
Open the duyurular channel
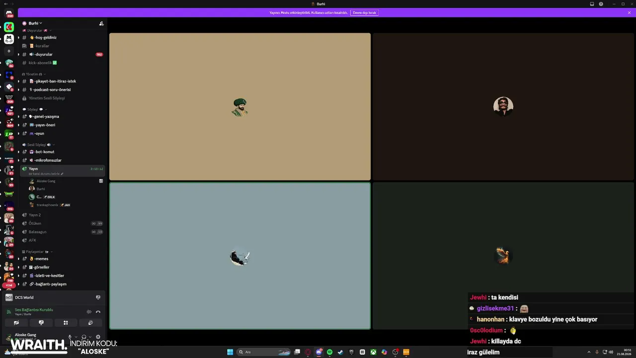coord(62,54)
